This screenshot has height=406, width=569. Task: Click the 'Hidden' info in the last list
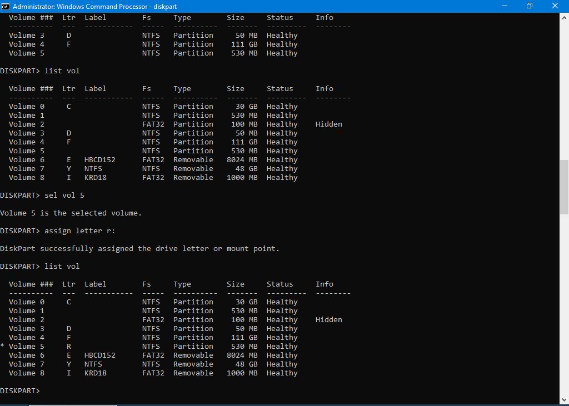(x=329, y=320)
